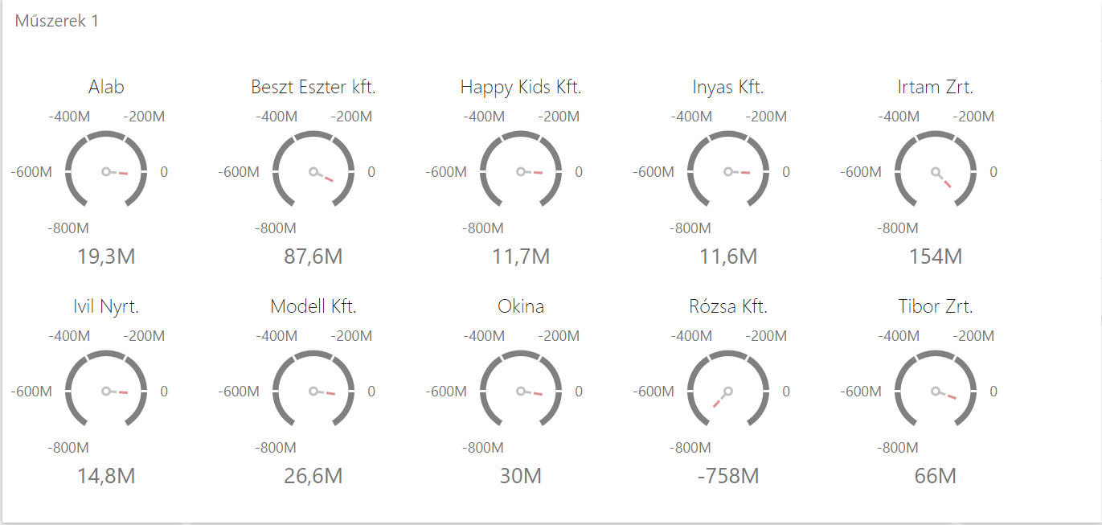Click the 154M value under Irtam Zrt.

pos(936,257)
